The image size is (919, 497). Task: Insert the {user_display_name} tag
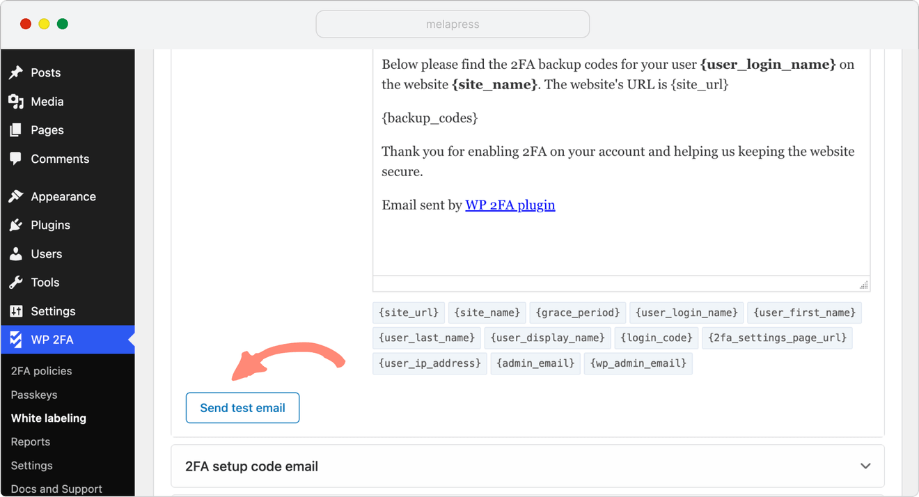click(x=548, y=338)
